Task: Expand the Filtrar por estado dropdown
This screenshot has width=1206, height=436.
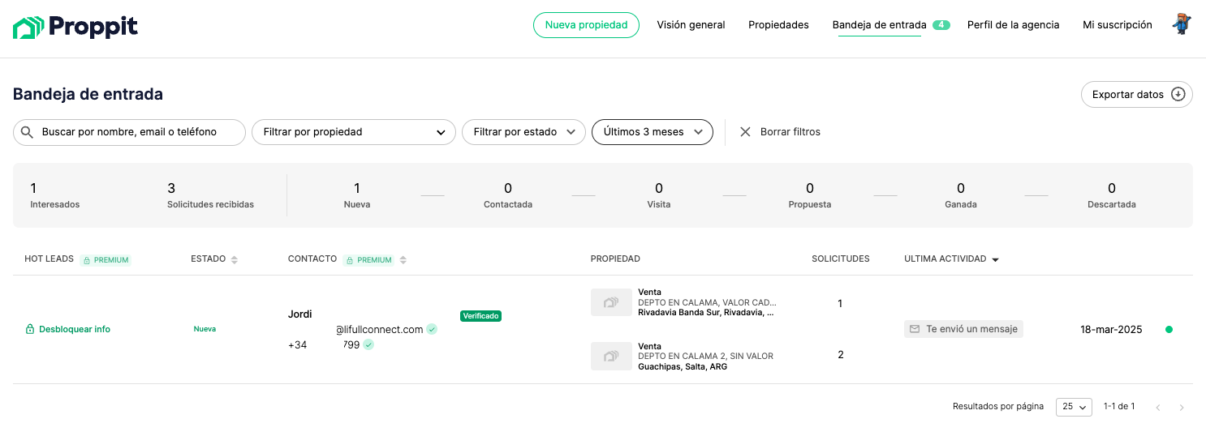Action: coord(523,132)
